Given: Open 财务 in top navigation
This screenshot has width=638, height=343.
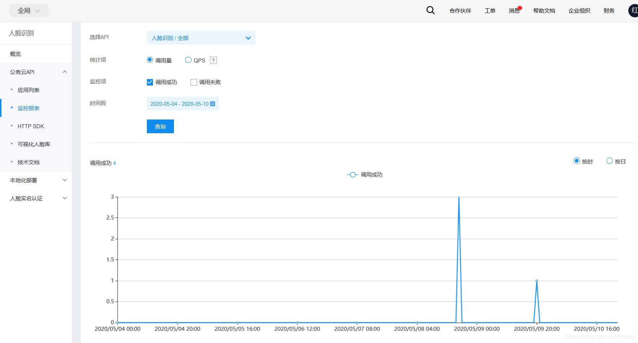Looking at the screenshot, I should 609,11.
